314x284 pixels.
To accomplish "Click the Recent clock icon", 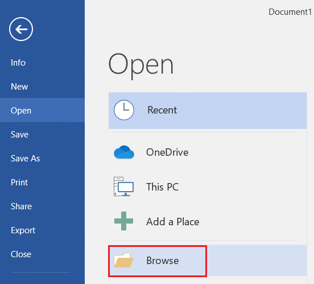I will (x=124, y=110).
